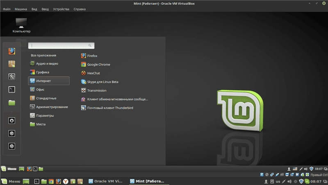
Task: Launch Firefox from the host panel launcher
Action: [x=58, y=181]
